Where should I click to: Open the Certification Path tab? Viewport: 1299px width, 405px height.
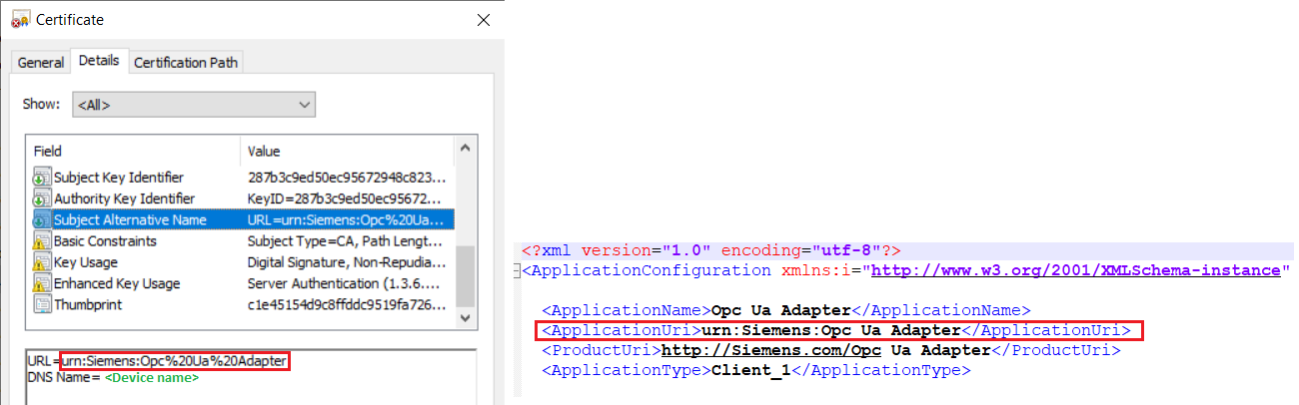click(x=186, y=63)
